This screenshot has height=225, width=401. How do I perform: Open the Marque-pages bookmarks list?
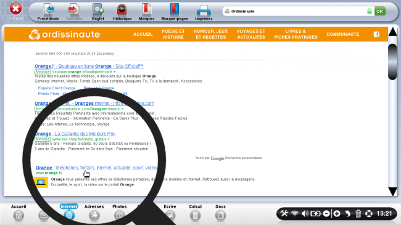point(175,12)
